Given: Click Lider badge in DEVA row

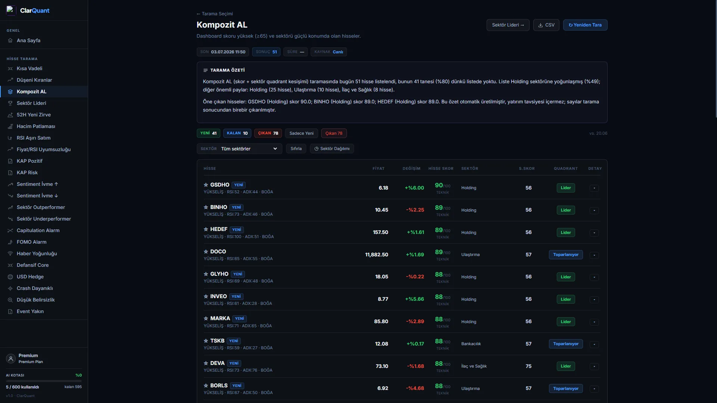Looking at the screenshot, I should click(566, 366).
